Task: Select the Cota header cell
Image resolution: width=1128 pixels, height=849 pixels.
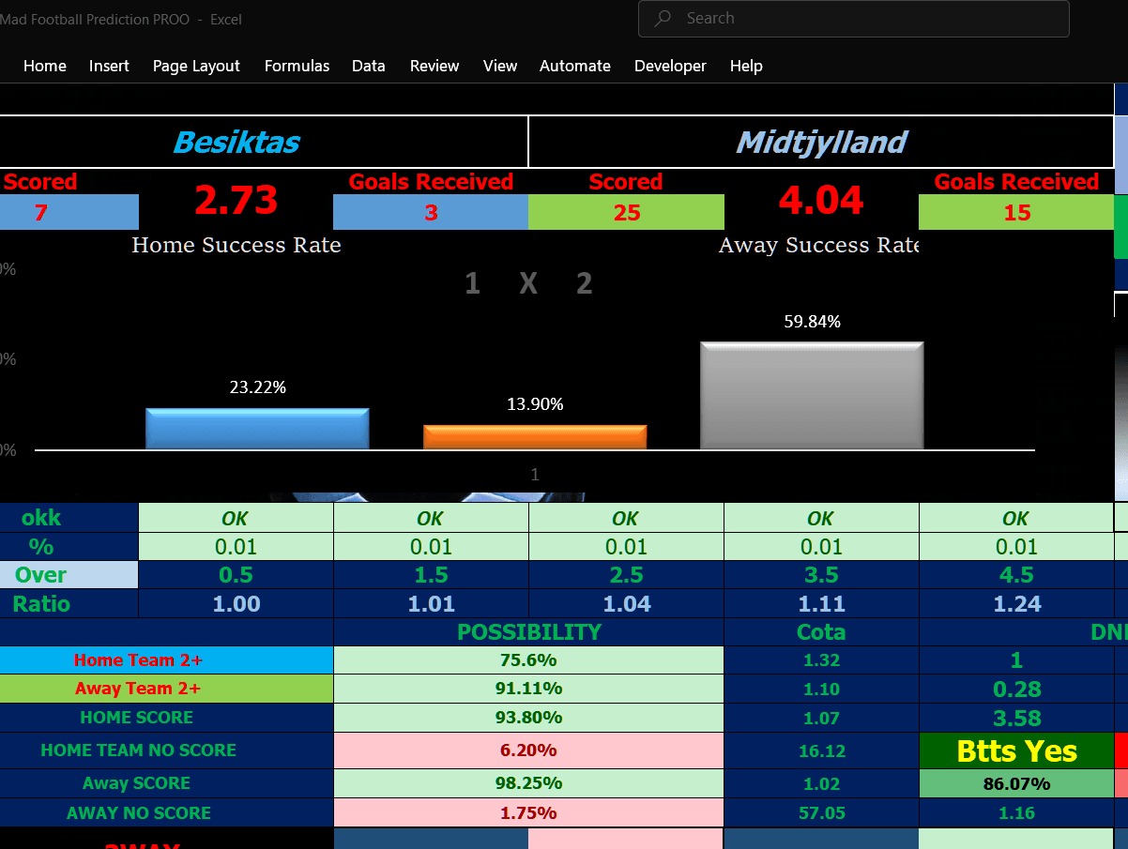Action: click(821, 632)
